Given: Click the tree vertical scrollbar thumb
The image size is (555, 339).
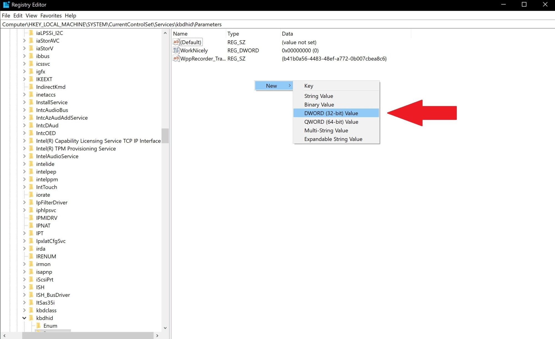Looking at the screenshot, I should click(165, 136).
